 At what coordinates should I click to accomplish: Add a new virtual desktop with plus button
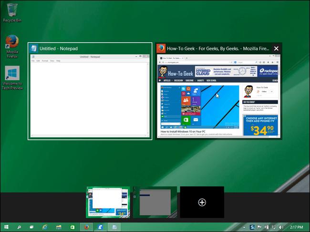pyautogui.click(x=202, y=202)
